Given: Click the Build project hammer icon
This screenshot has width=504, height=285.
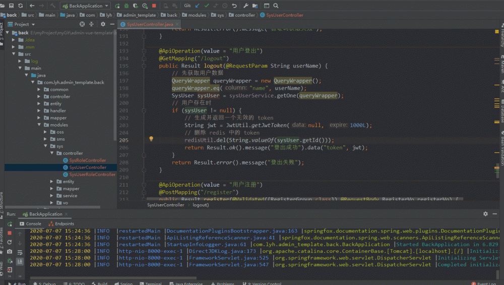Looking at the screenshot, I should (53, 6).
